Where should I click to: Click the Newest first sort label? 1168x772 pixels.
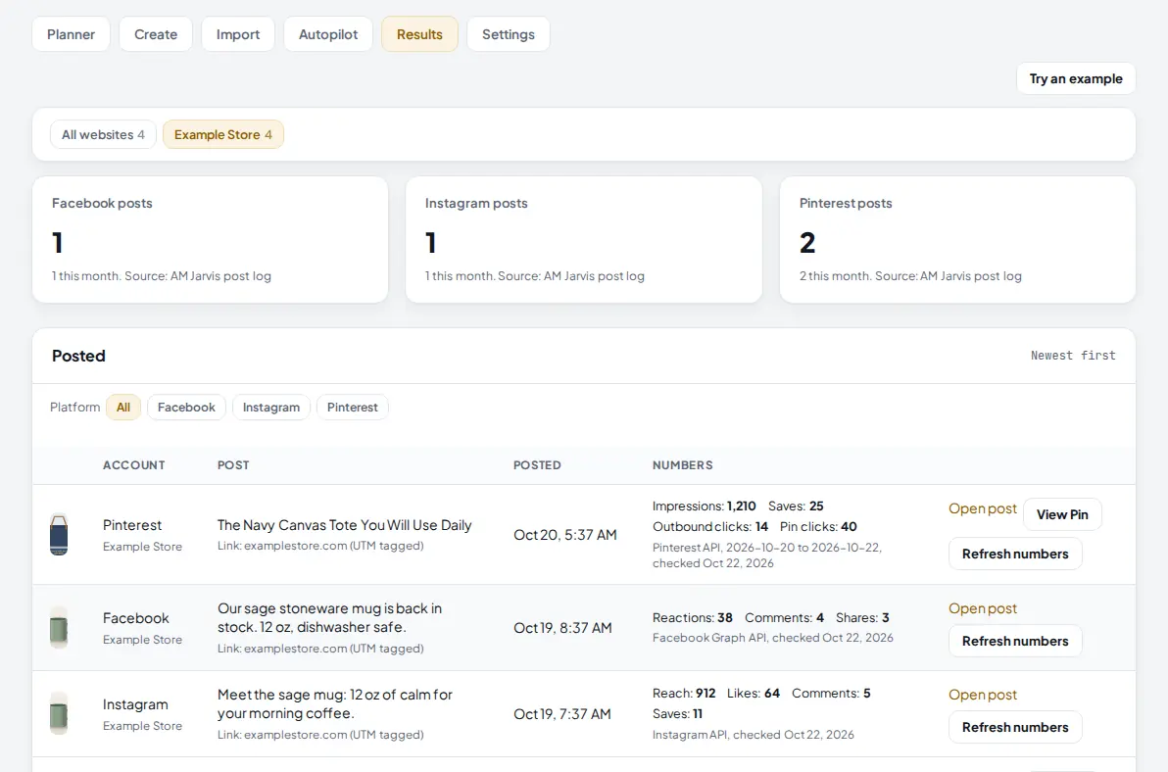1073,356
